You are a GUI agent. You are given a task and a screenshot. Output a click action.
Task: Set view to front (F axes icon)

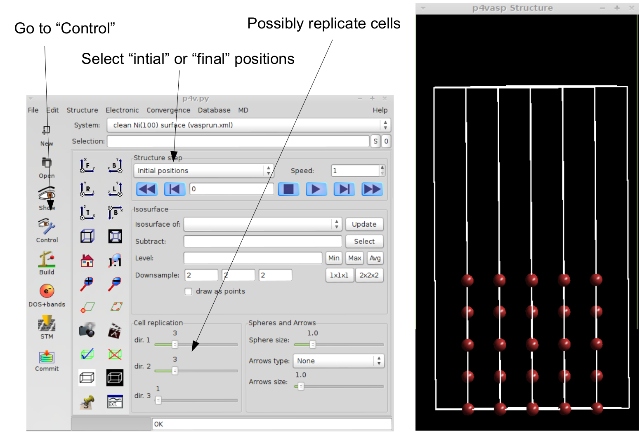pos(87,166)
